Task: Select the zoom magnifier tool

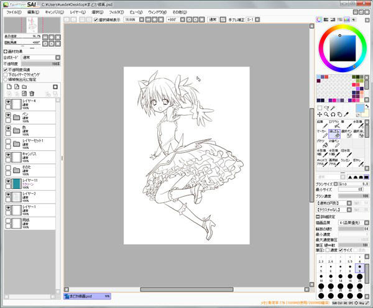Action: click(326, 114)
